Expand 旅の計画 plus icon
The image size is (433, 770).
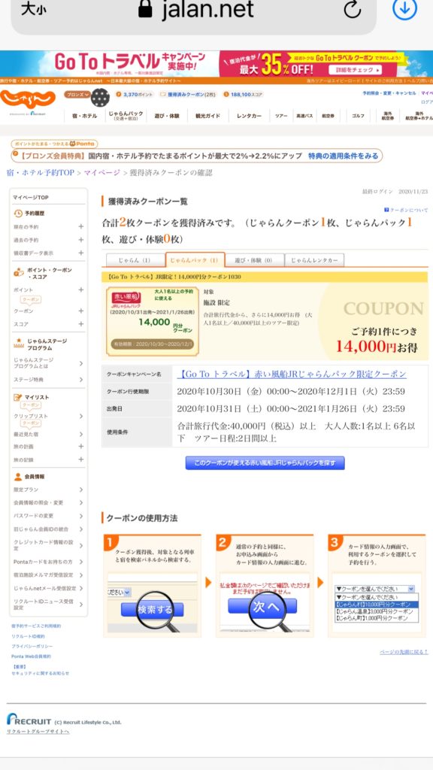click(80, 447)
